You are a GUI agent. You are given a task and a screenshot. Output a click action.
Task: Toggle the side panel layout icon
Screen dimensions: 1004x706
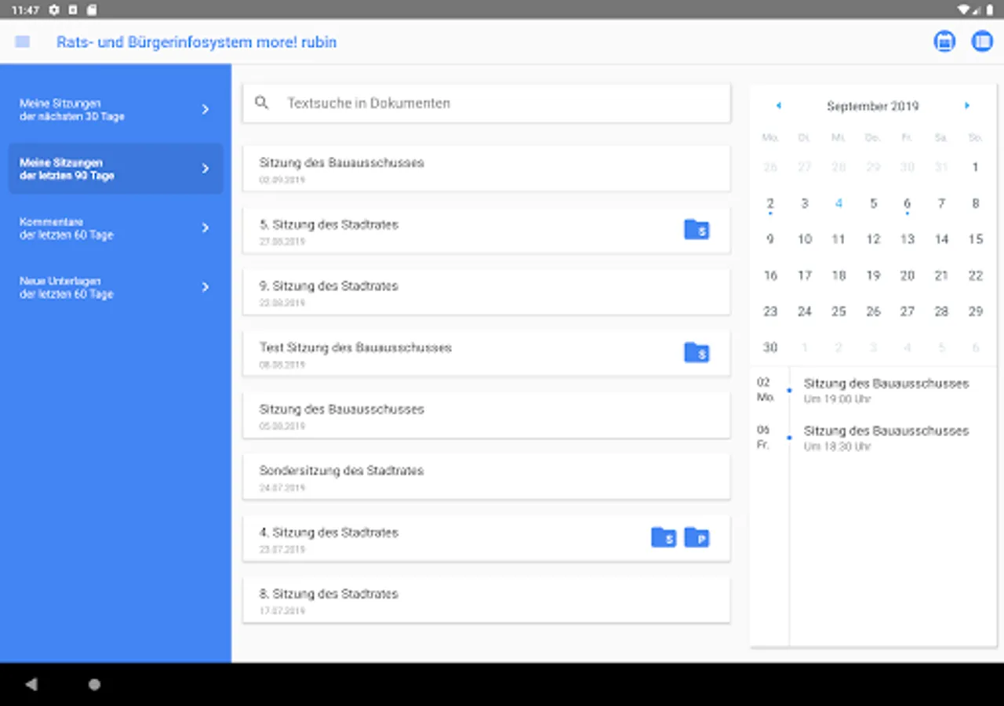(x=982, y=42)
